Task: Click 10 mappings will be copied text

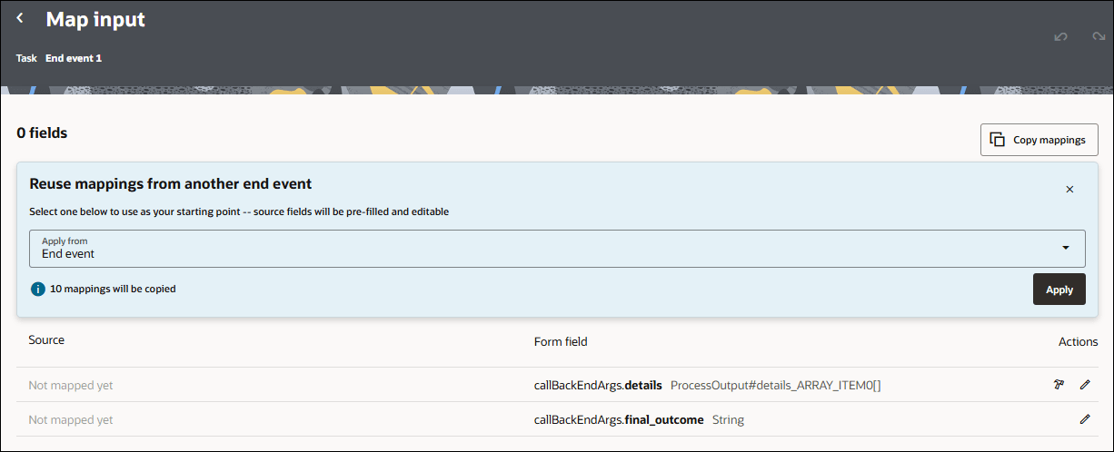Action: [x=114, y=290]
